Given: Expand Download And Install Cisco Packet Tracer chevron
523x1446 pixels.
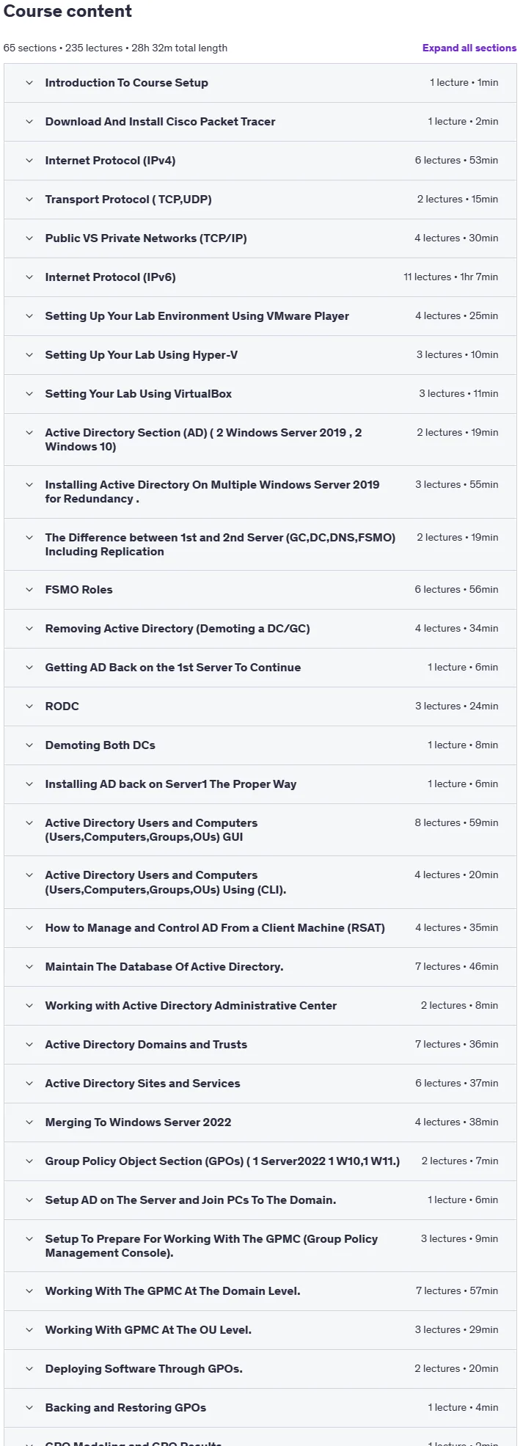Looking at the screenshot, I should click(29, 122).
